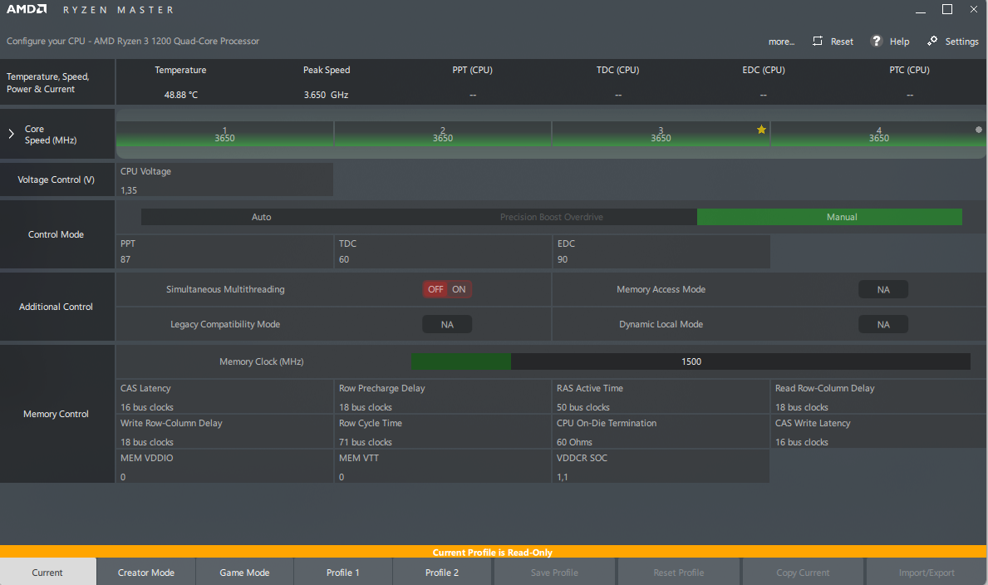Click the Copy Current button

803,572
